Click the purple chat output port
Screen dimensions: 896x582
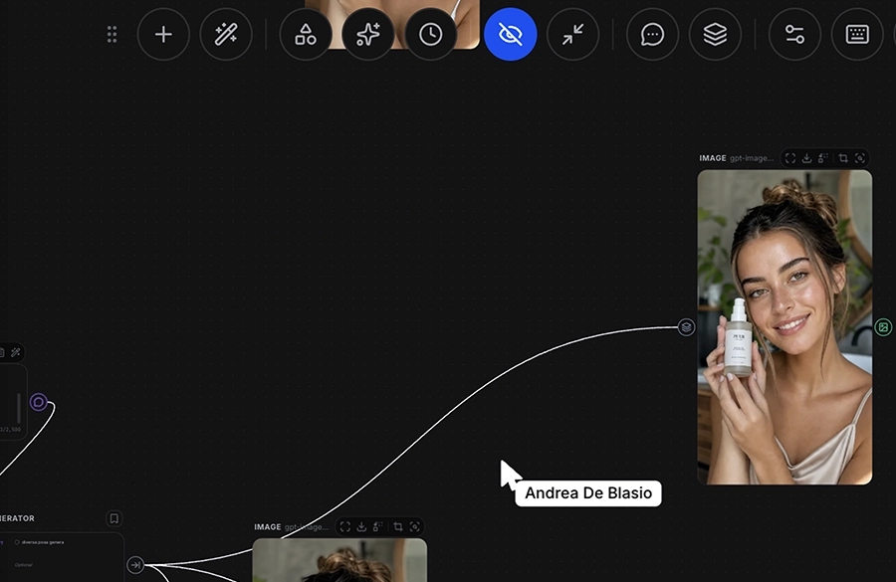tap(38, 402)
